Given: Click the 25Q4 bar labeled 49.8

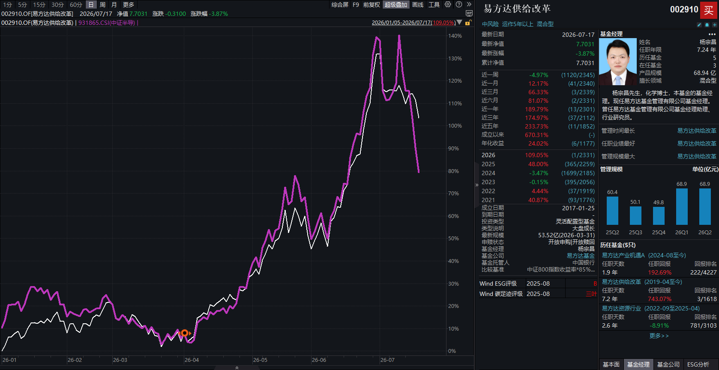Looking at the screenshot, I should point(659,216).
